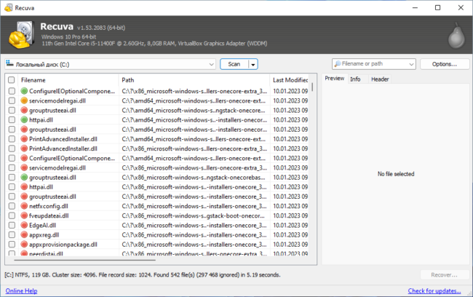The width and height of the screenshot is (473, 297).
Task: Select the EdgeAI.dll filename
Action: tap(42, 225)
